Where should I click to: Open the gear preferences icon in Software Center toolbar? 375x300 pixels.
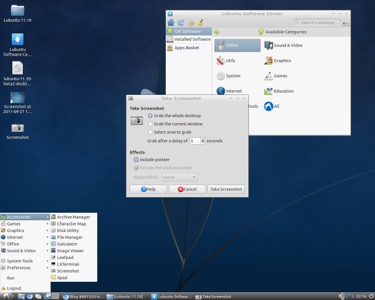click(190, 22)
